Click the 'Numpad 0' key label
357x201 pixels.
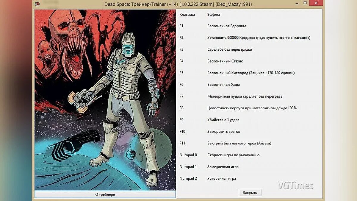pyautogui.click(x=188, y=155)
